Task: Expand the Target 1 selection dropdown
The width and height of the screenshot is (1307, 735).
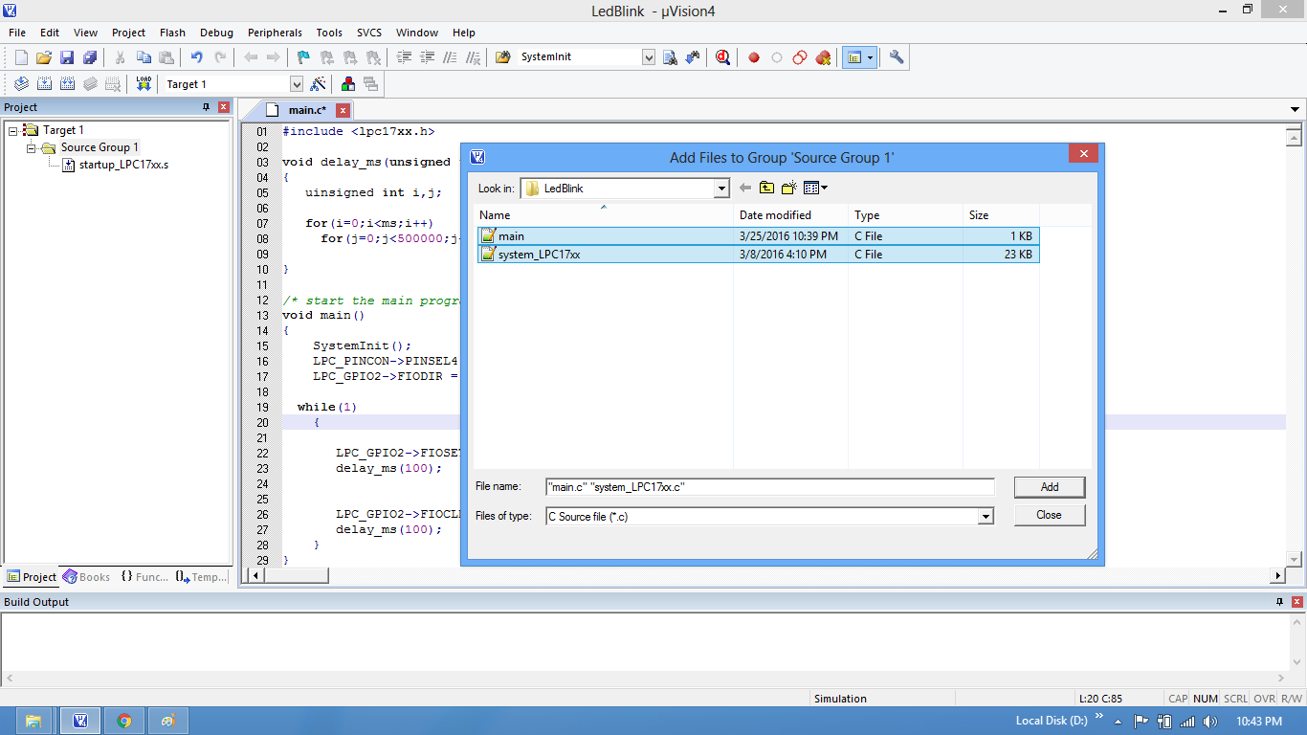Action: coord(296,84)
